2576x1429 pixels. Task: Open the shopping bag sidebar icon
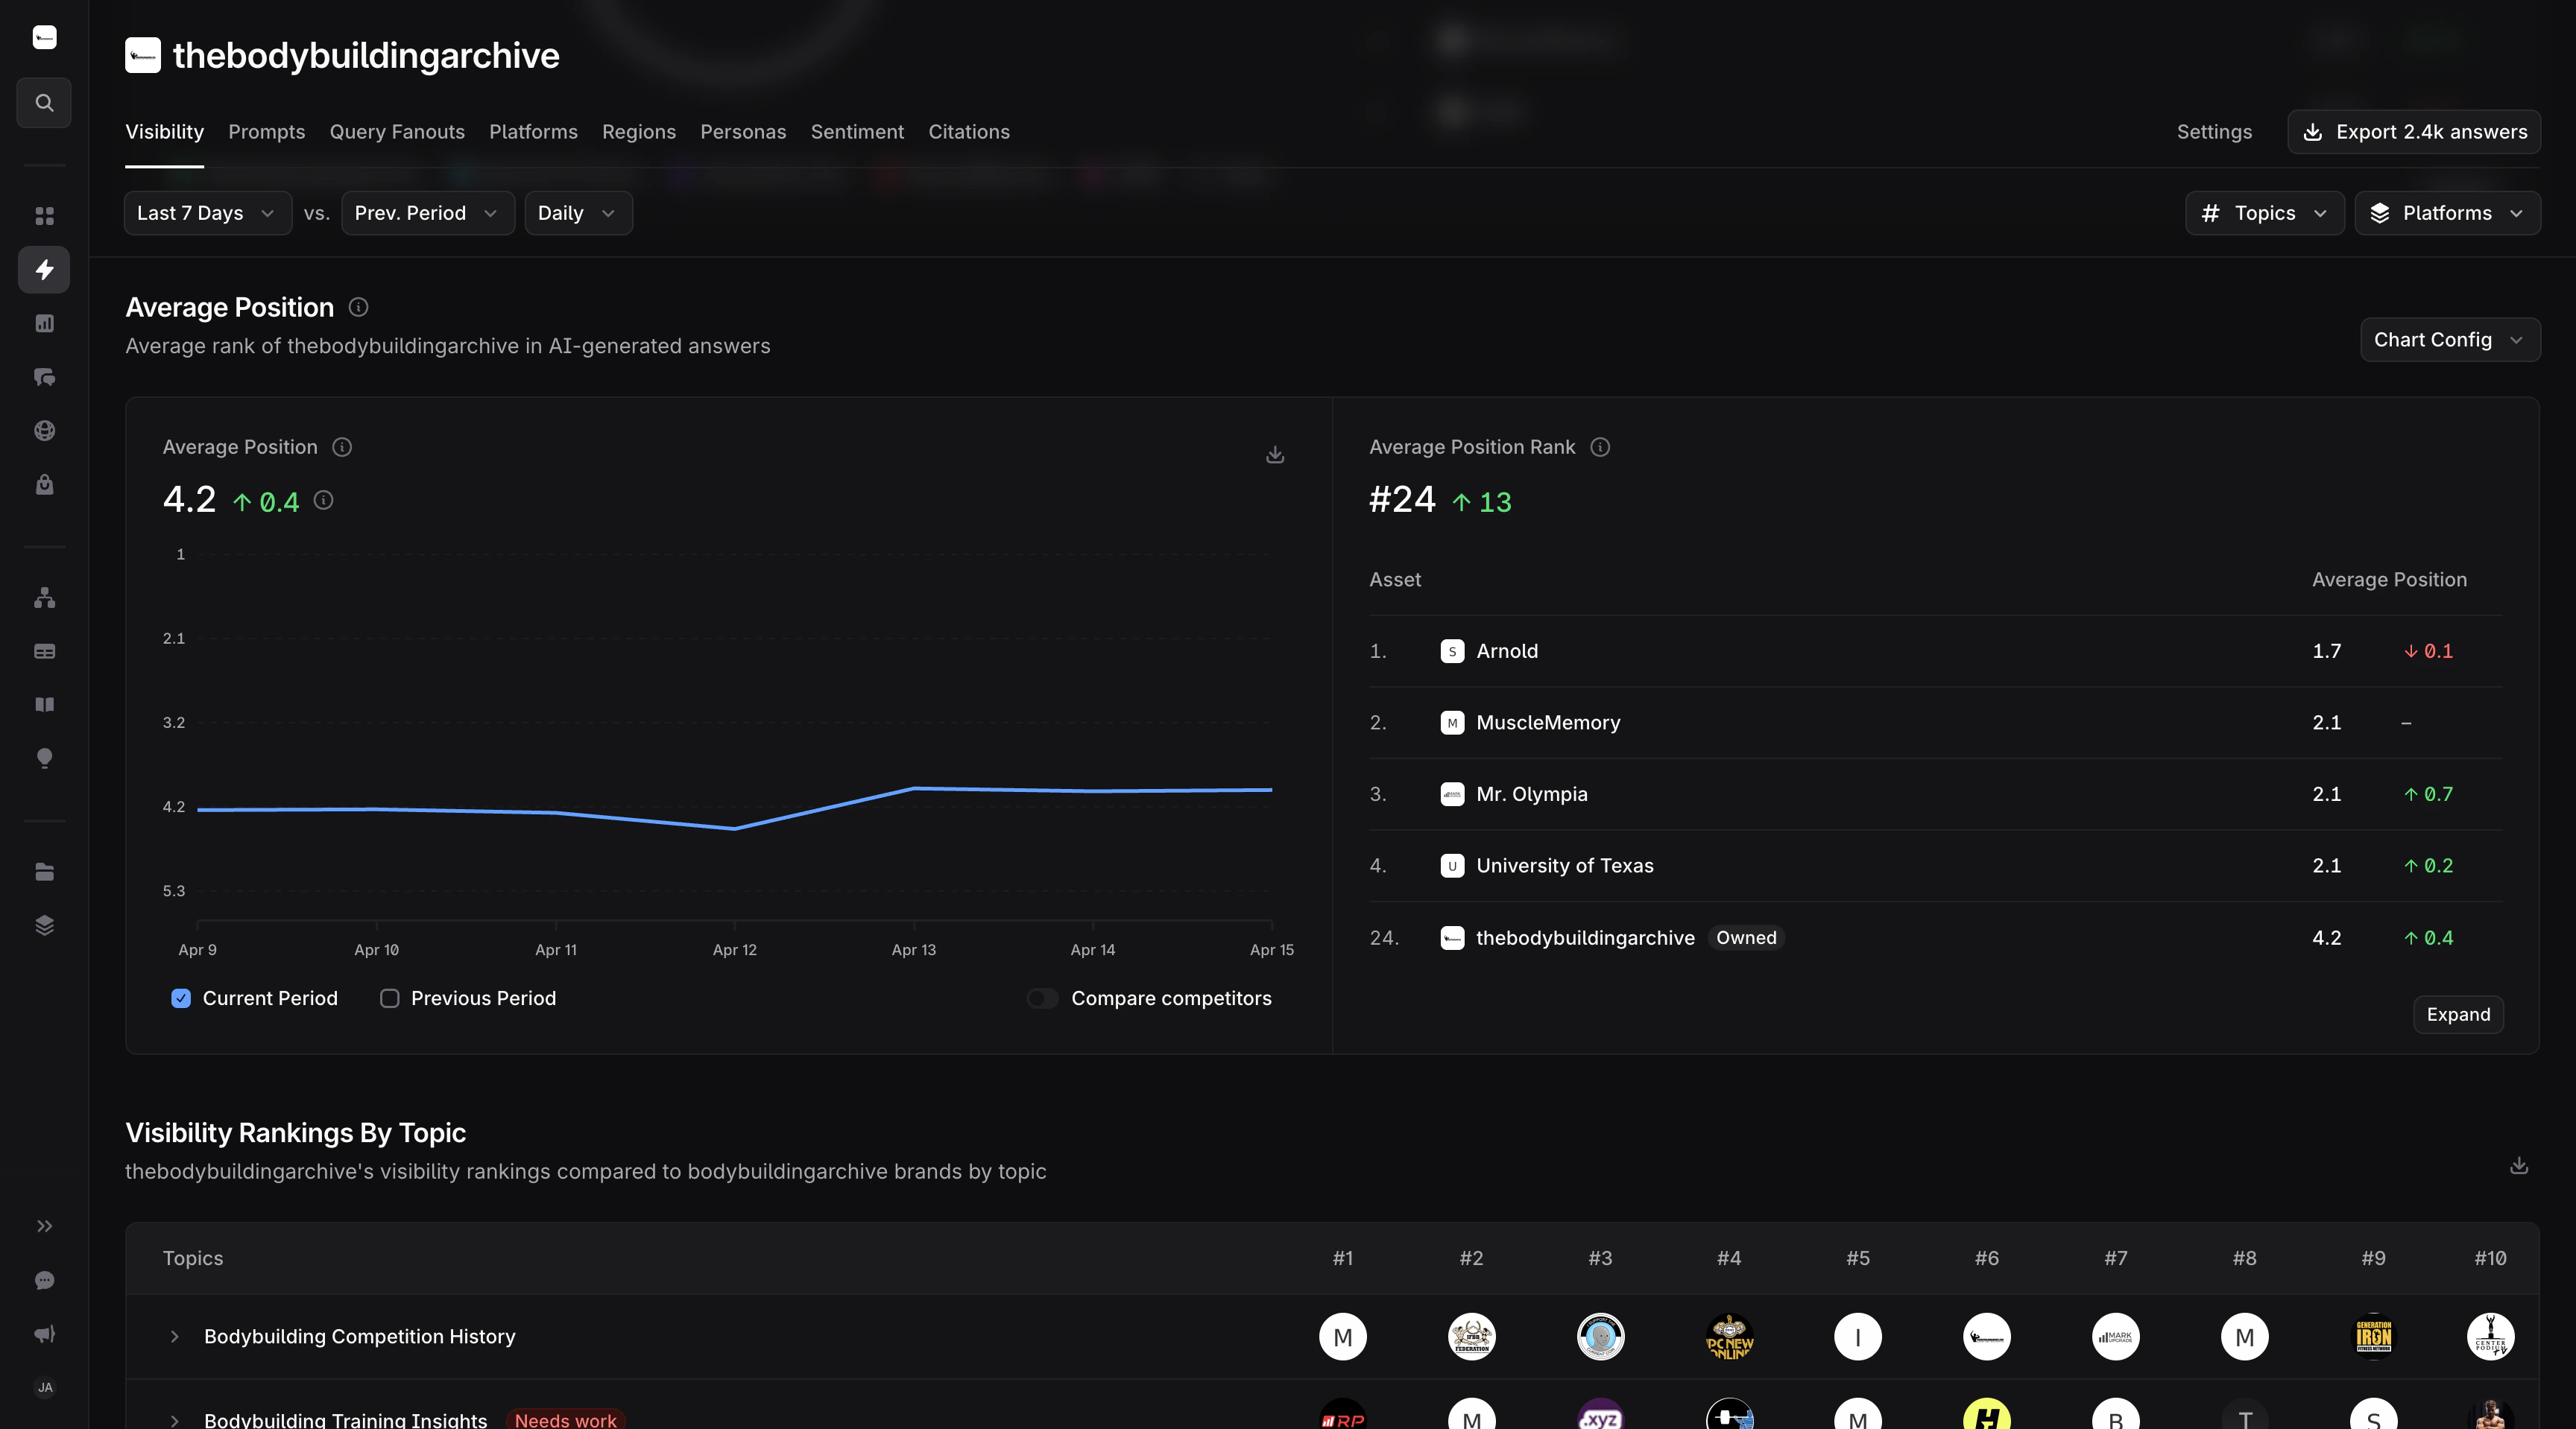pyautogui.click(x=44, y=485)
